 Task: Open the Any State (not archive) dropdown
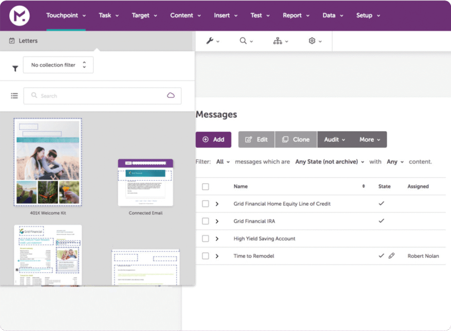tap(329, 162)
